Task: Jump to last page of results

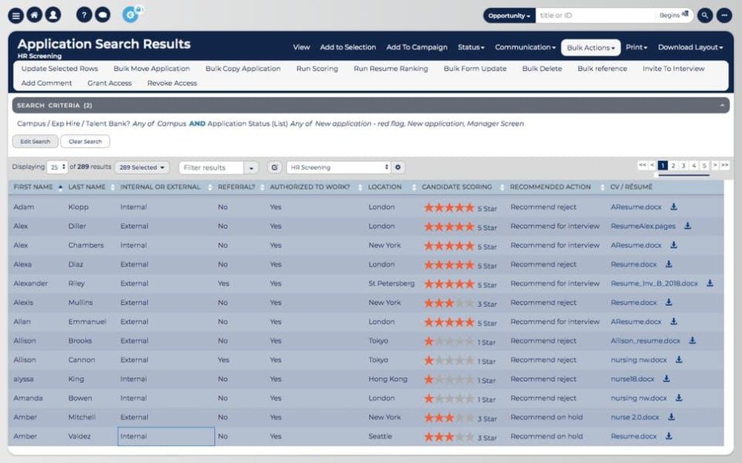Action: point(724,165)
